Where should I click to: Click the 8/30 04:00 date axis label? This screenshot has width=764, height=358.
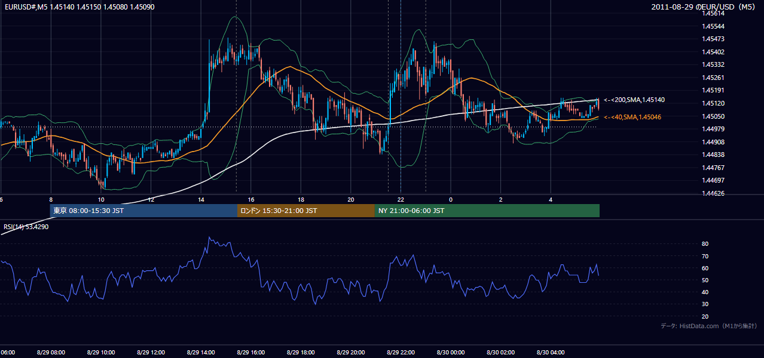point(551,353)
